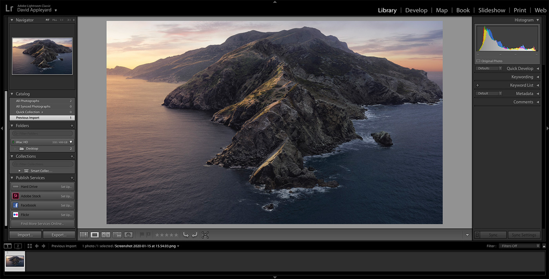Go forward with filmstrip right arrow
Screen dimensions: 549x279
[x=44, y=246]
